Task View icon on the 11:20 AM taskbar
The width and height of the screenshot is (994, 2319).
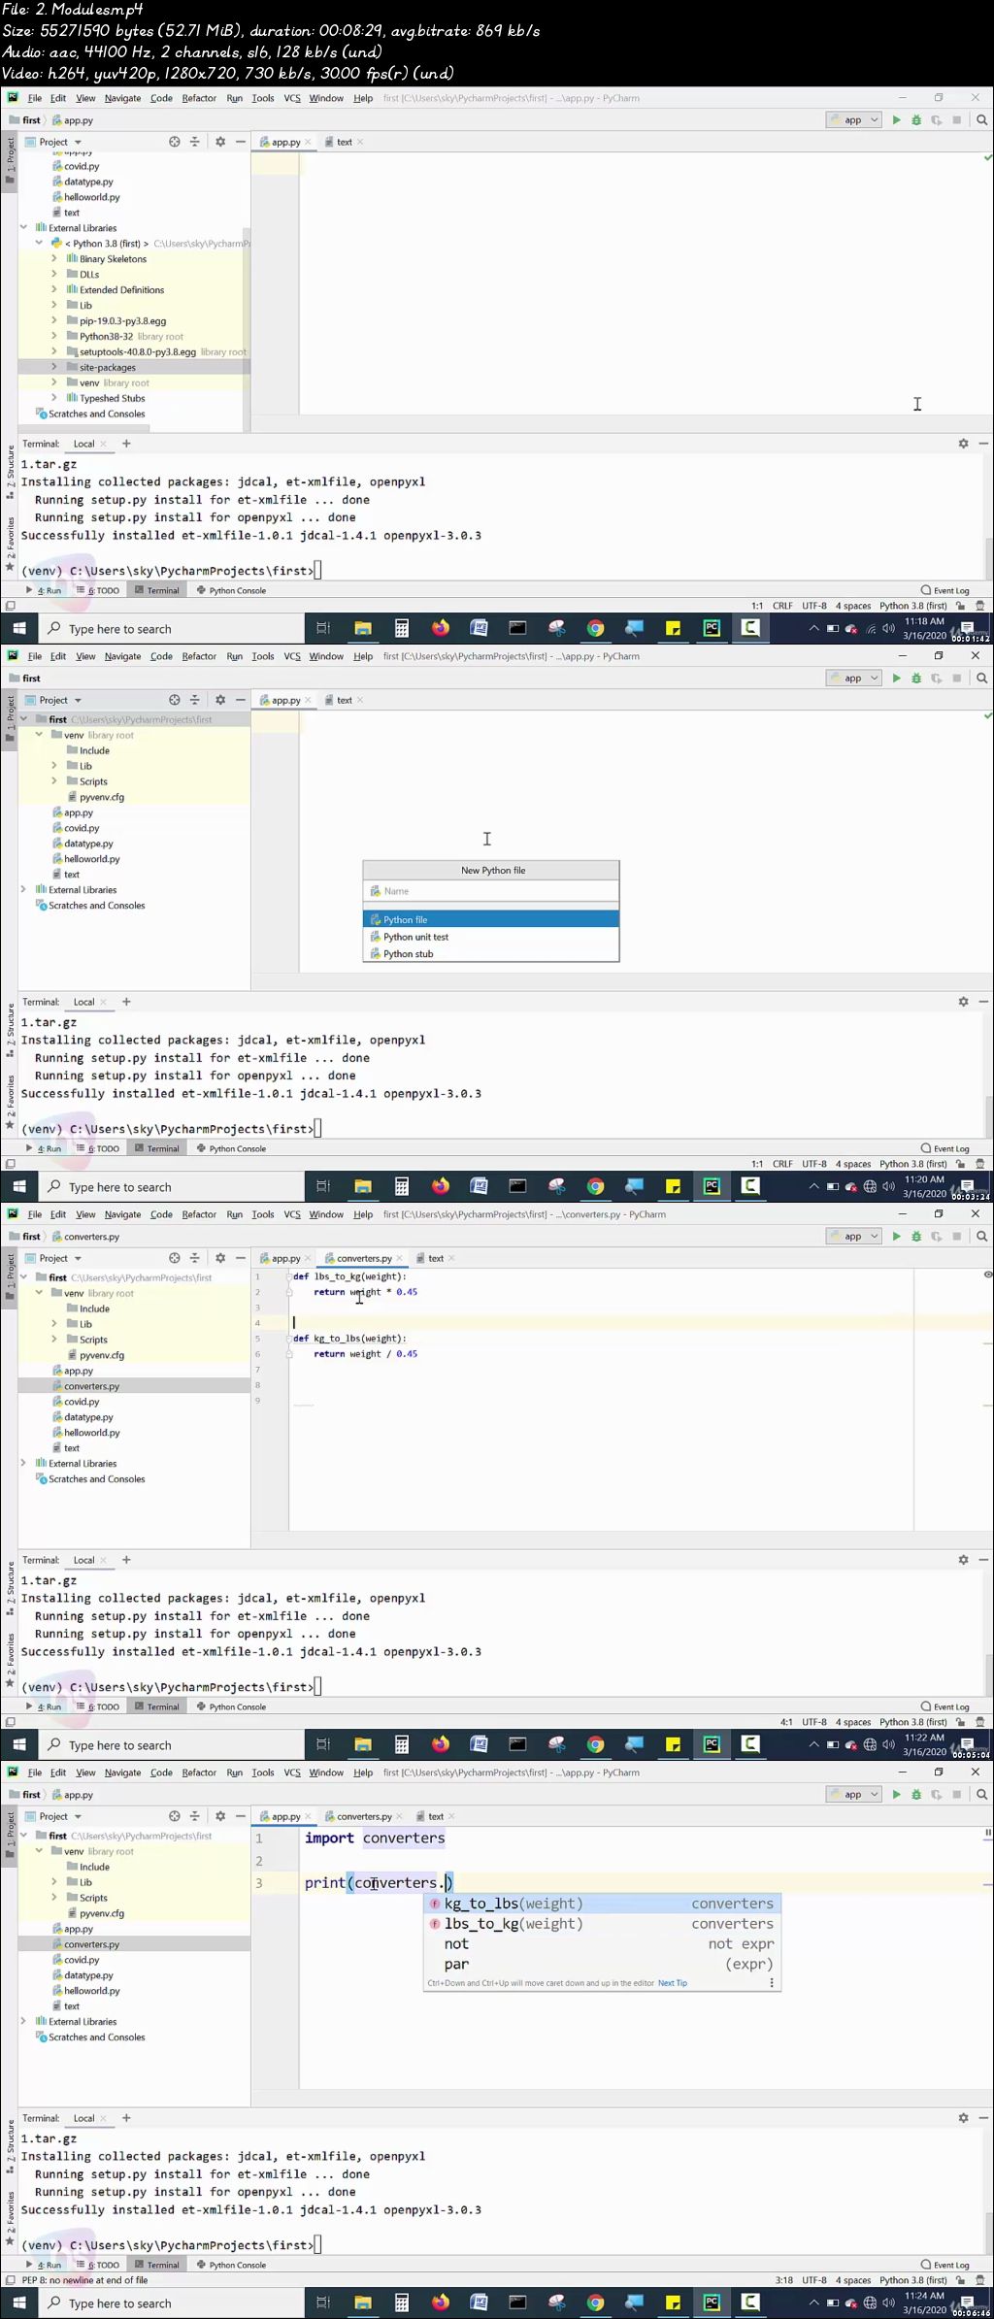323,1186
